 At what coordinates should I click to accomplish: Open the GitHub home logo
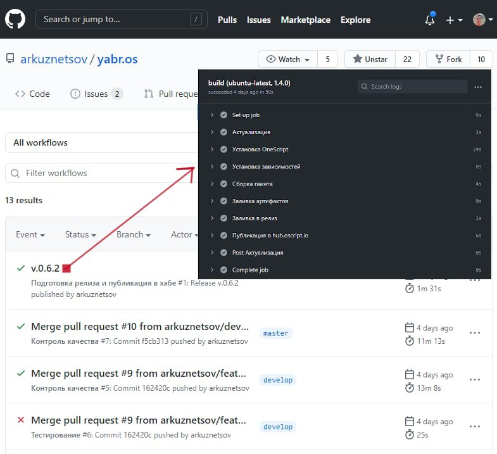[15, 19]
